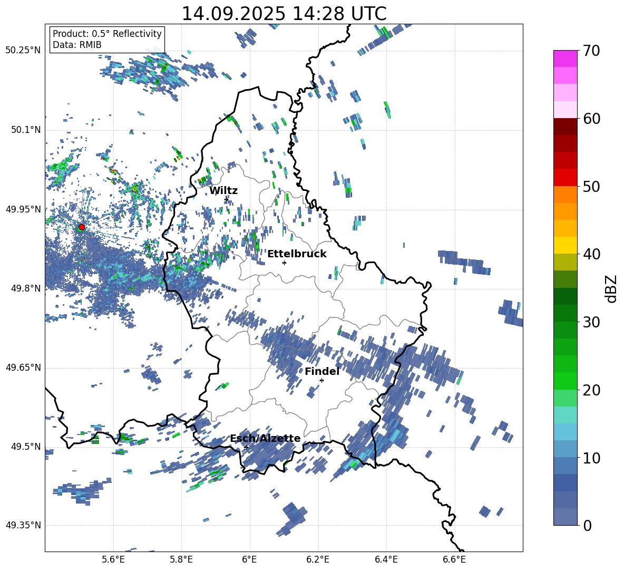624x570 pixels.
Task: Click the orange colorbar segment below 50
Action: (x=565, y=195)
